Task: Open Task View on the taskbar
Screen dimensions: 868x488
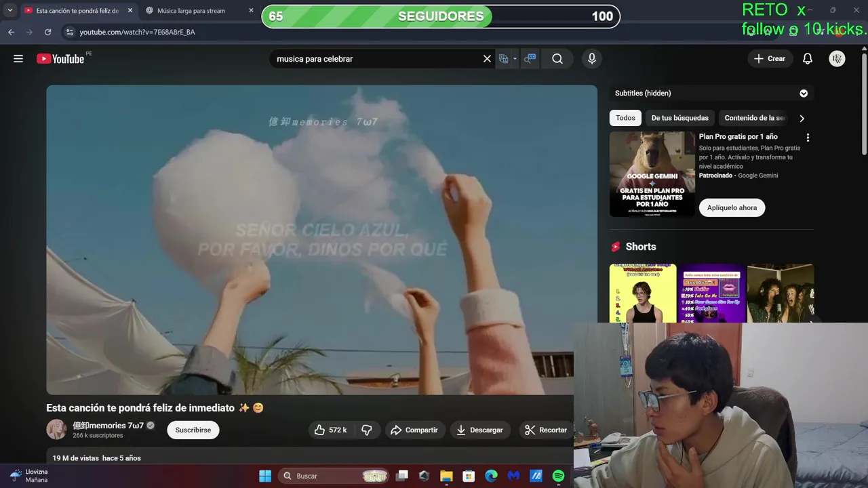Action: [402, 476]
